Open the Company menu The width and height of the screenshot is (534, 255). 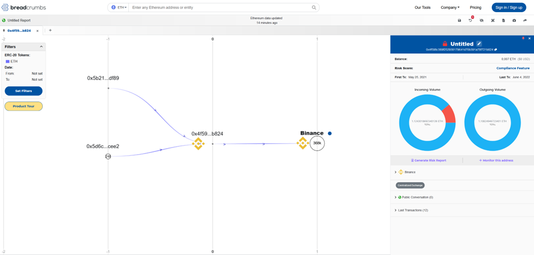[450, 8]
